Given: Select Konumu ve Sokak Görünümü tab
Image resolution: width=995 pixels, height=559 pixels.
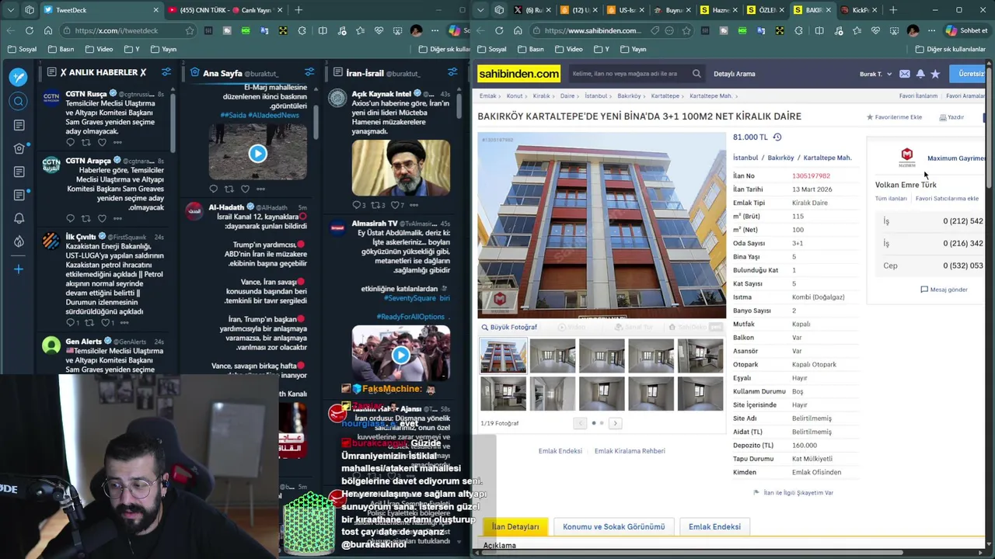Looking at the screenshot, I should point(614,526).
